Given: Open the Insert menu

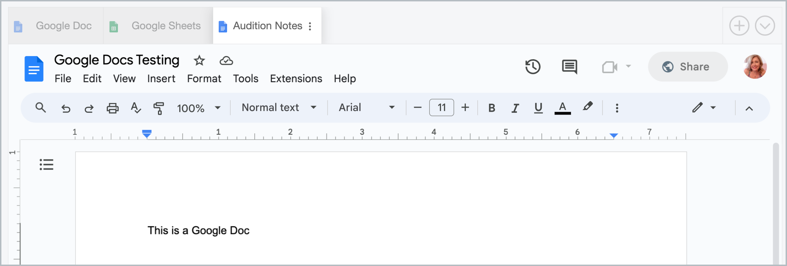Looking at the screenshot, I should tap(161, 79).
